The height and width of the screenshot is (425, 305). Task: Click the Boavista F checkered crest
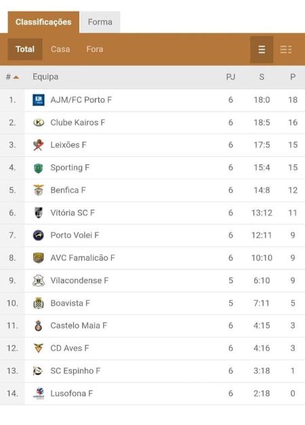(x=39, y=303)
